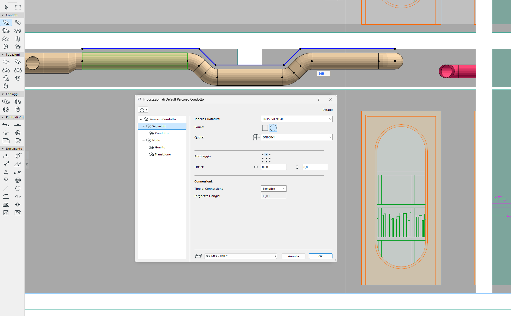
Task: Choose circular duct shape
Action: [273, 128]
